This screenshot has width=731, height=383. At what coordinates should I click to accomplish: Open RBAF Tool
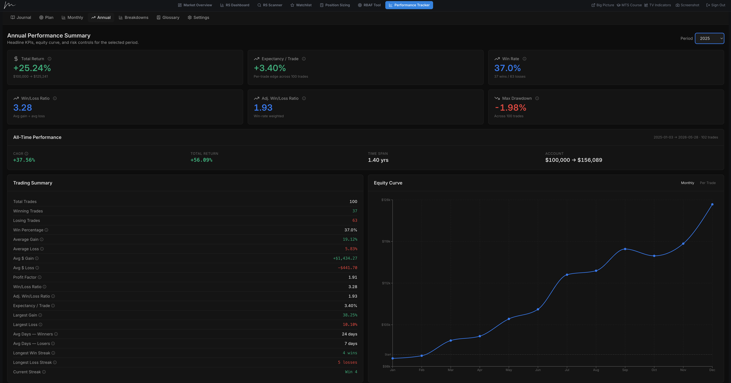pyautogui.click(x=369, y=5)
